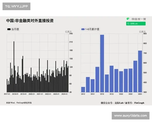Click the 400 y-axis value on right chart

pyautogui.click(x=145, y=82)
